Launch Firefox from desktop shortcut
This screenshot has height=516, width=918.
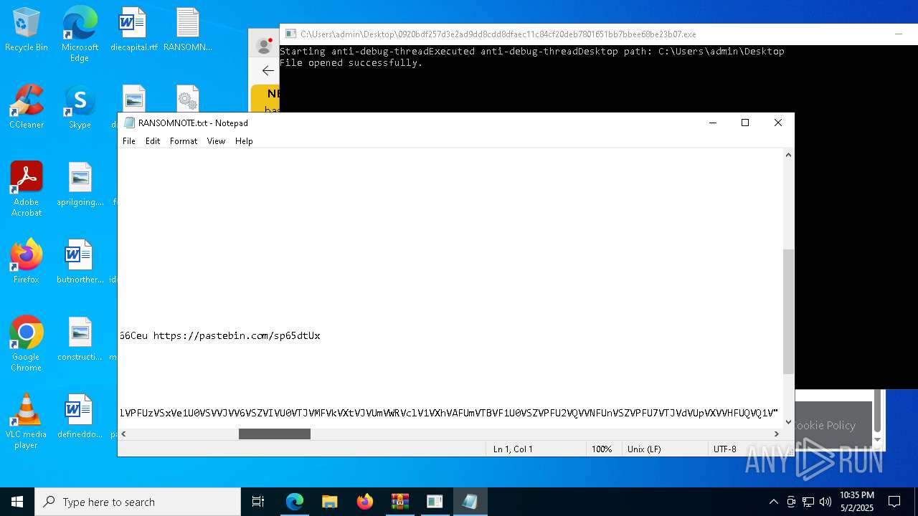(27, 262)
